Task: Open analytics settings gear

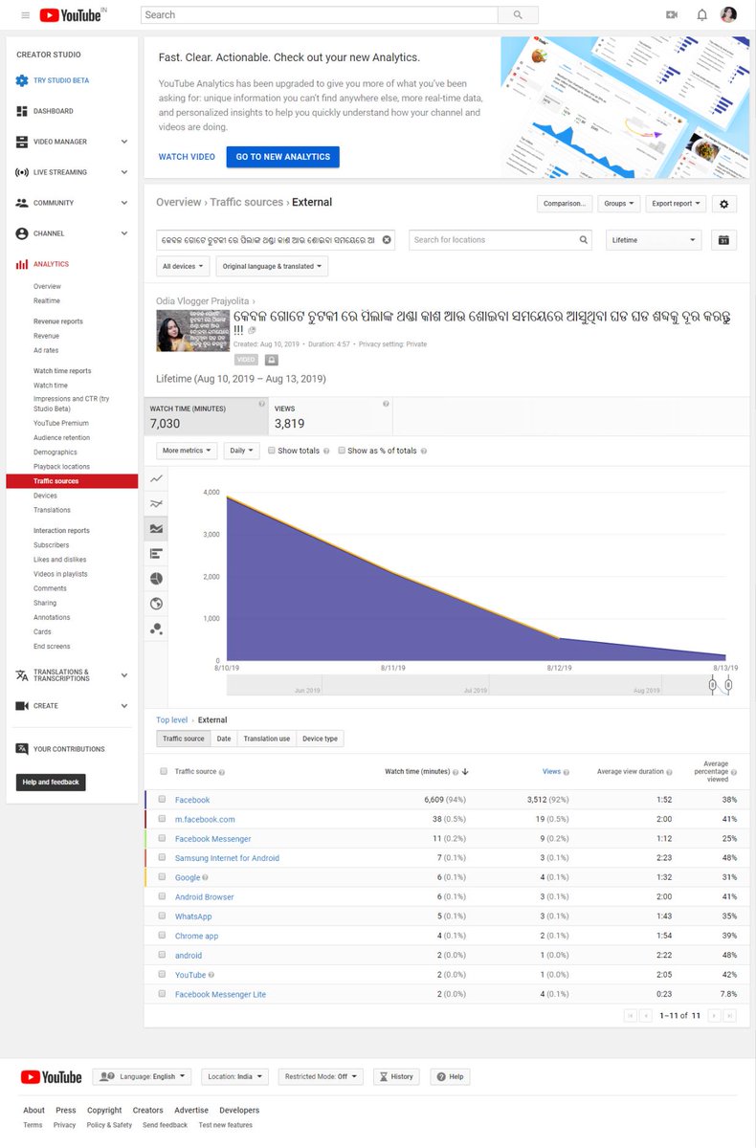Action: [724, 204]
